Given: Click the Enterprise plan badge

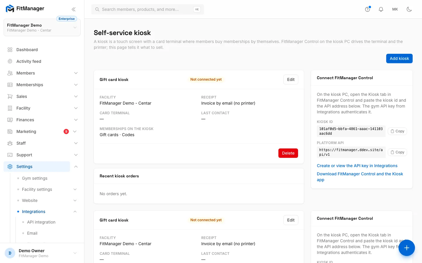Looking at the screenshot, I should [67, 19].
